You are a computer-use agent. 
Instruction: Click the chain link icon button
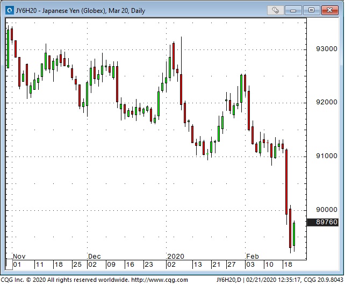point(275,10)
